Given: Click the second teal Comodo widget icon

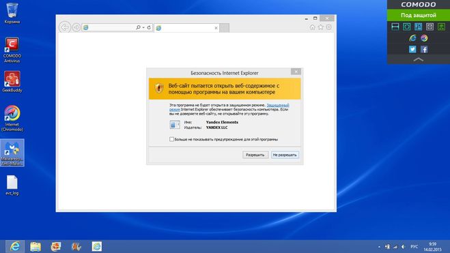Looking at the screenshot, I should coord(407,27).
